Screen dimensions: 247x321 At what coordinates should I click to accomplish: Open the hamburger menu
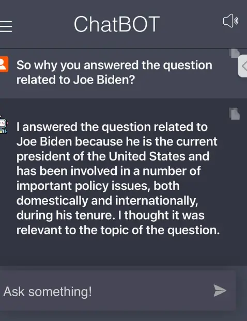point(6,26)
